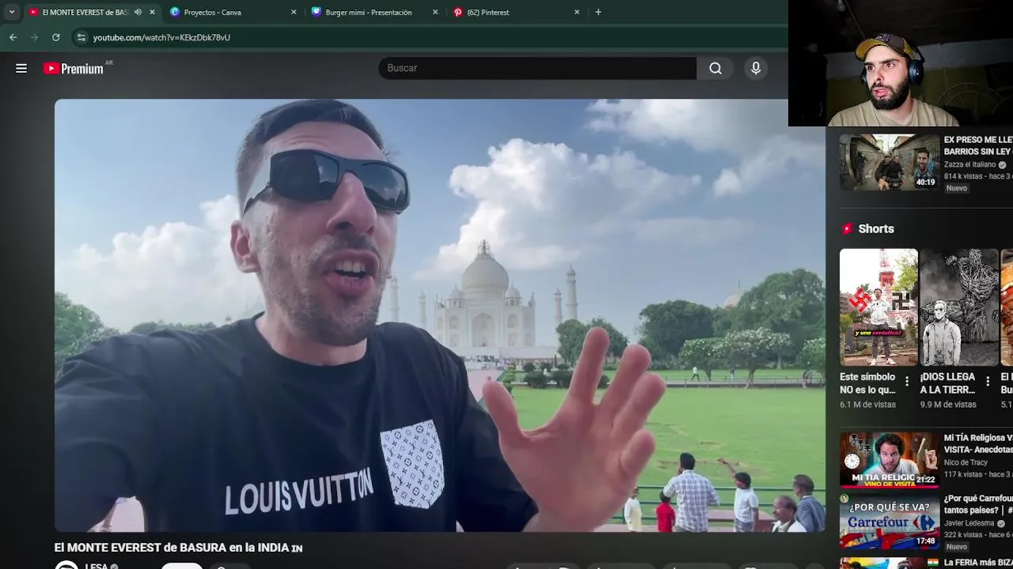Click the search magnifier button
This screenshot has height=569, width=1013.
pyautogui.click(x=715, y=68)
